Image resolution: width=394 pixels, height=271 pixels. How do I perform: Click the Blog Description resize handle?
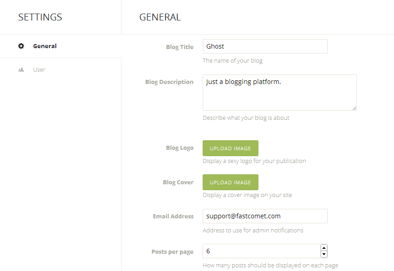(x=354, y=108)
